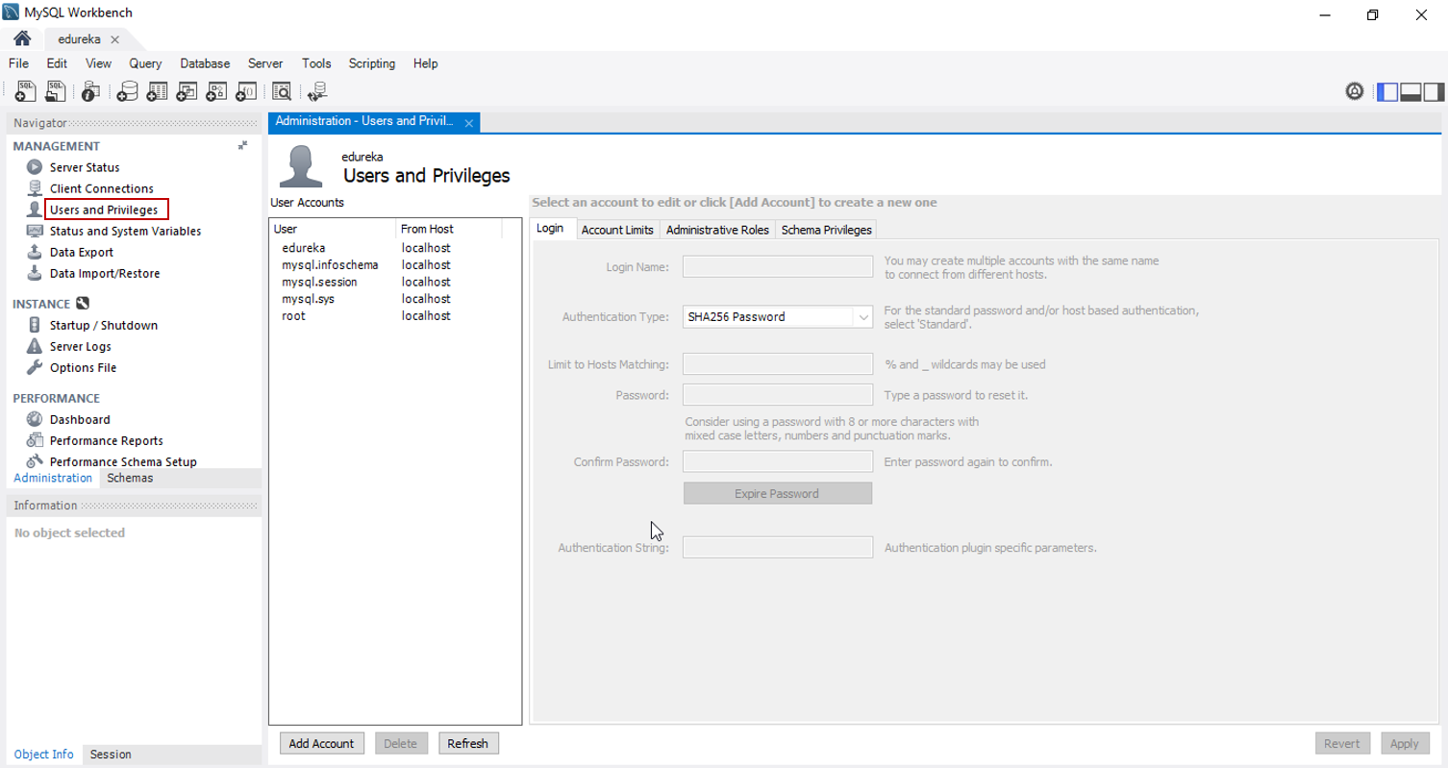Image resolution: width=1448 pixels, height=768 pixels.
Task: Close the Administration - Users and Privileges tab
Action: (469, 123)
